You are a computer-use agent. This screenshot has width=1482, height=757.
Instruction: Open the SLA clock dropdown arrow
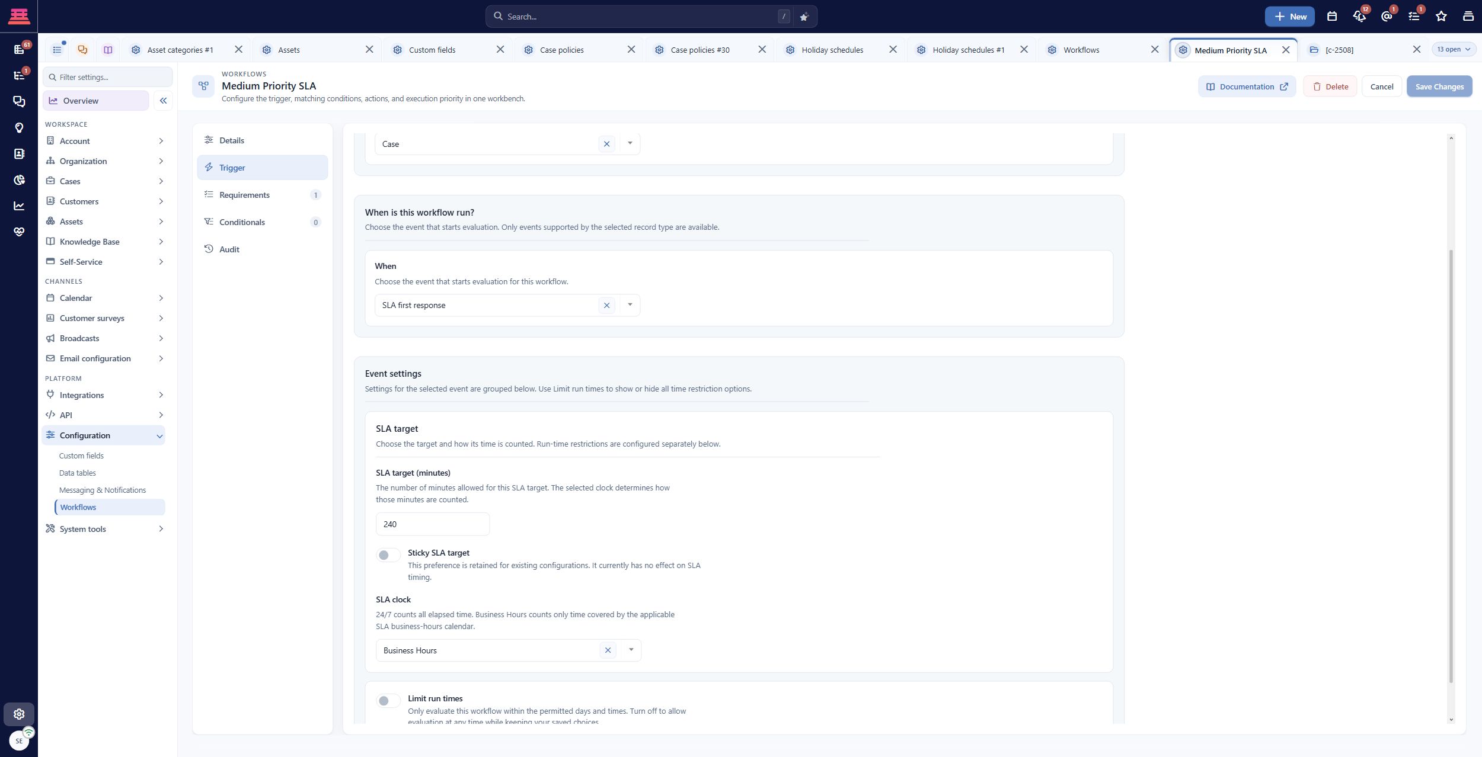631,650
